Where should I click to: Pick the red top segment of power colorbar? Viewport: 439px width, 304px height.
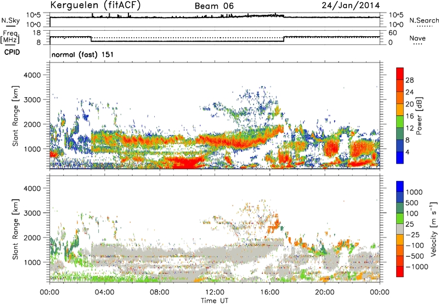400,74
